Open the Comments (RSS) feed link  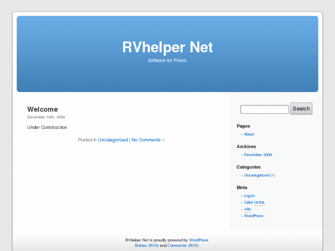tap(182, 245)
